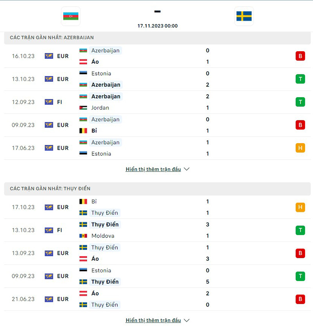
Task: Select the bold Thụy Điển name in the 09.09.23 match
Action: 105,282
